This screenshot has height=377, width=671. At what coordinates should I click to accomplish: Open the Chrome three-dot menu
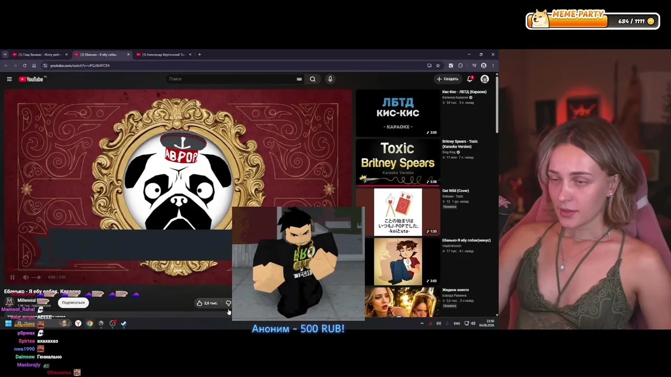(493, 65)
